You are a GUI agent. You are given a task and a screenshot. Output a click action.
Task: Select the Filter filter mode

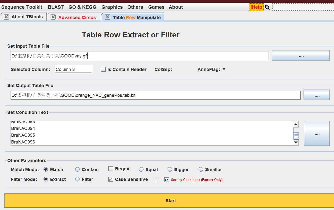coord(77,179)
